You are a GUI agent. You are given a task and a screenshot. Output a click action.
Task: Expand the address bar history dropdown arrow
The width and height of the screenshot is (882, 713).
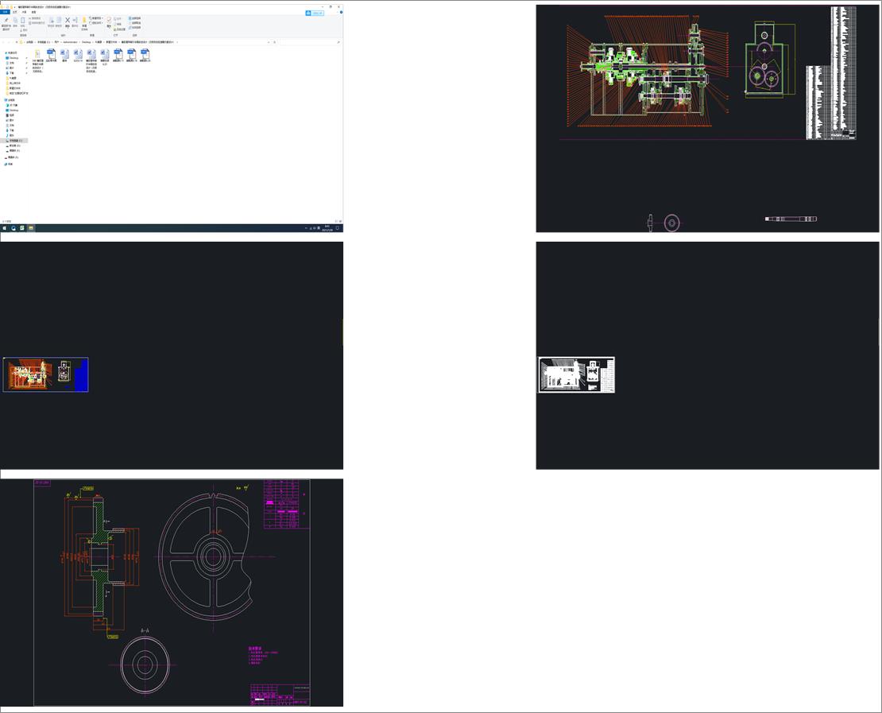click(269, 42)
